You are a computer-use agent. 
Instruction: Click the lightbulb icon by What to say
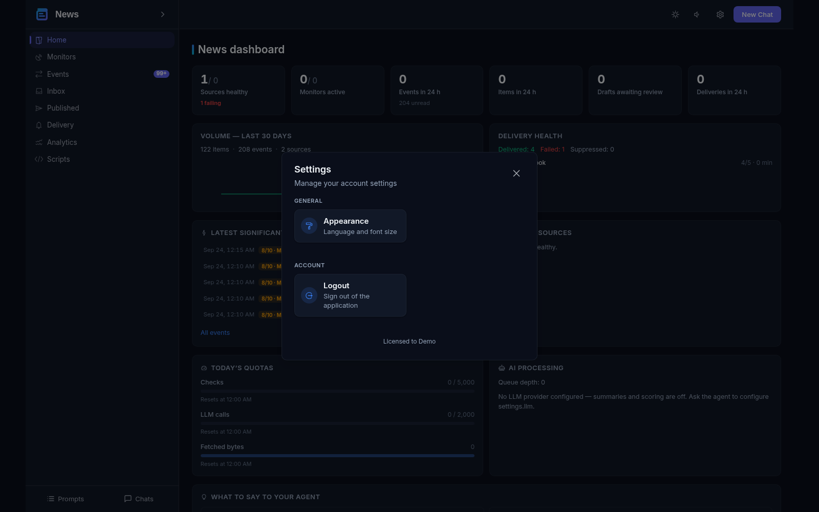pos(204,497)
